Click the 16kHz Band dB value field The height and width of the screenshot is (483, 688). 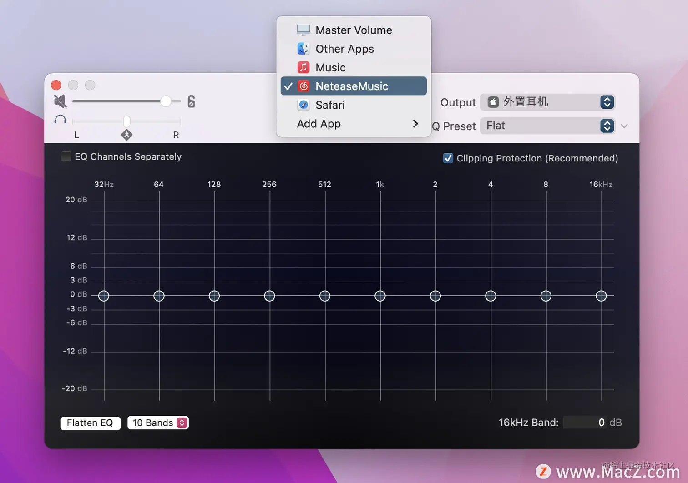[x=585, y=423]
